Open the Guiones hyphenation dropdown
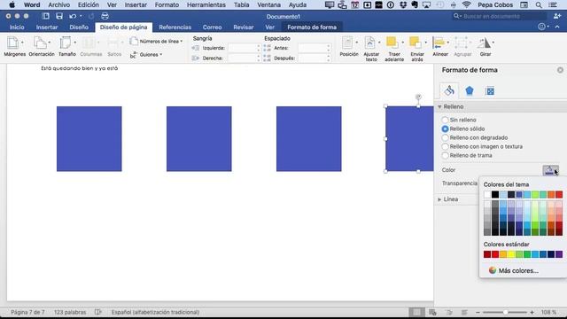The height and width of the screenshot is (319, 567). click(146, 55)
